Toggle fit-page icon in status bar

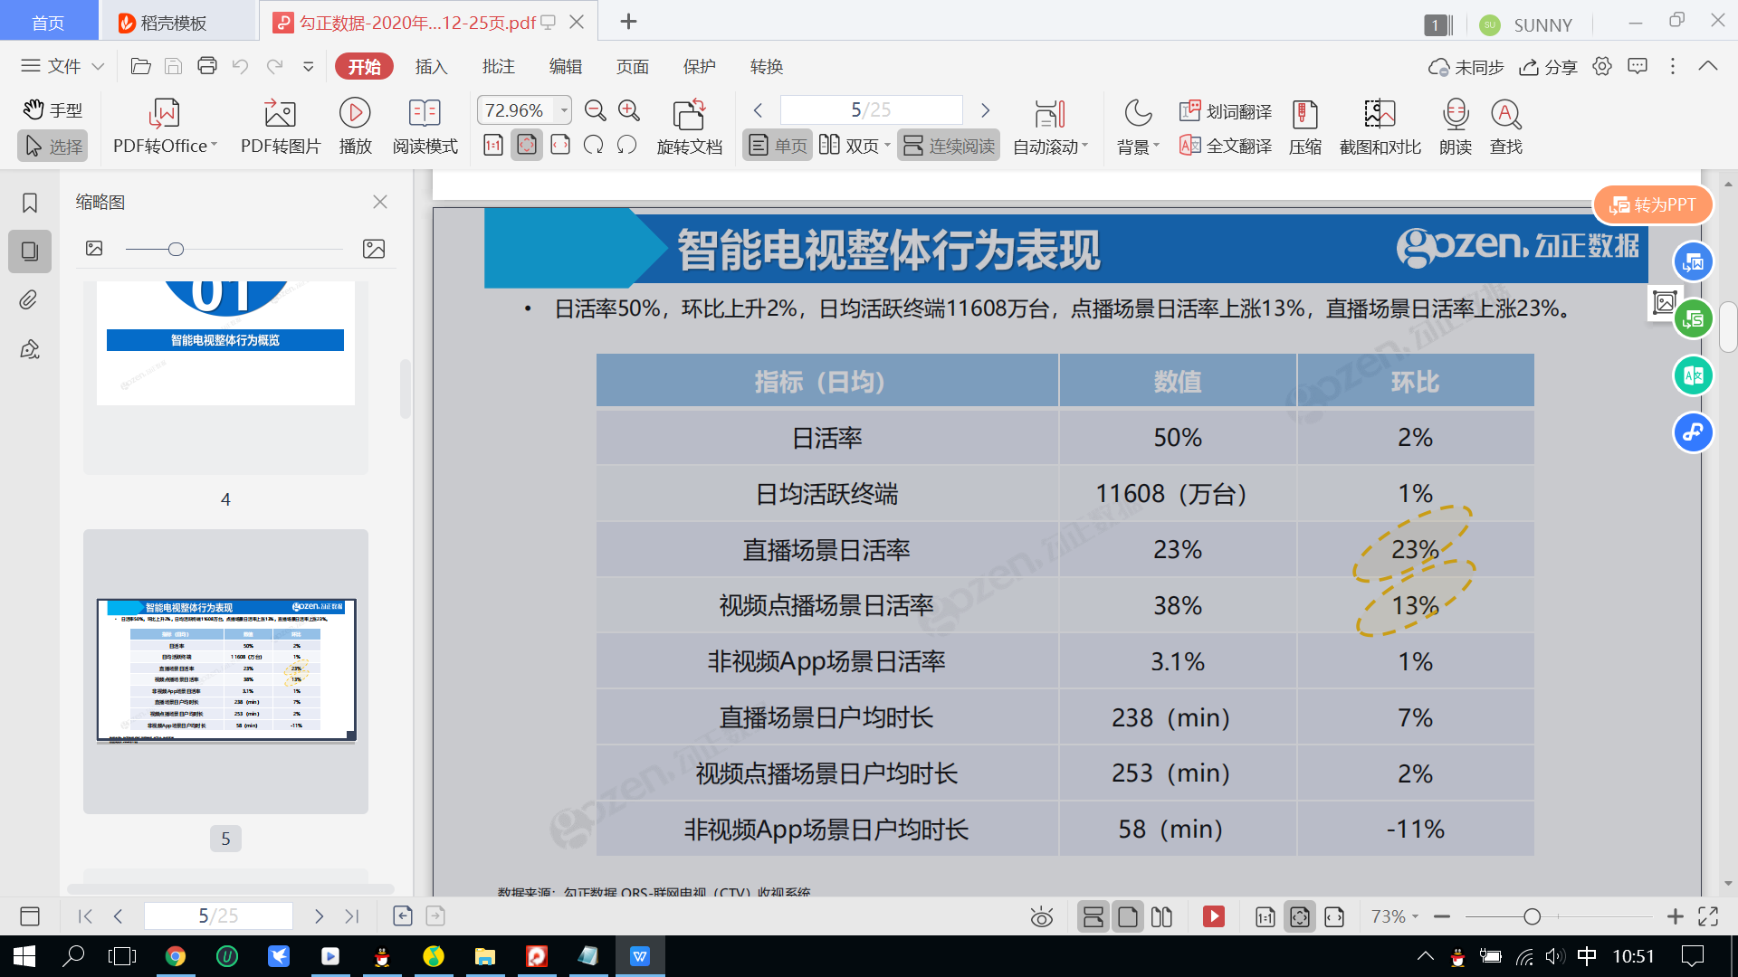coord(1300,916)
